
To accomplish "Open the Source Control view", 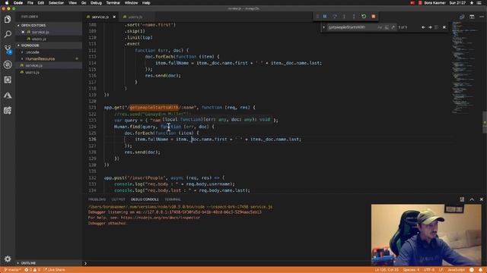I will tap(8, 49).
